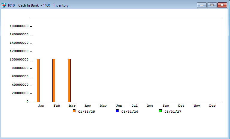This screenshot has width=230, height=139.
Task: Click the Jun axis label
Action: pos(119,106)
